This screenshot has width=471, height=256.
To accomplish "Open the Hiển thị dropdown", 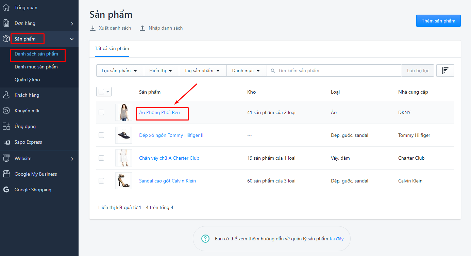I will coord(162,70).
